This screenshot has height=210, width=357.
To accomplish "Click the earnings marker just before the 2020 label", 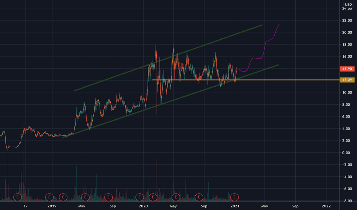I will click(x=139, y=197).
